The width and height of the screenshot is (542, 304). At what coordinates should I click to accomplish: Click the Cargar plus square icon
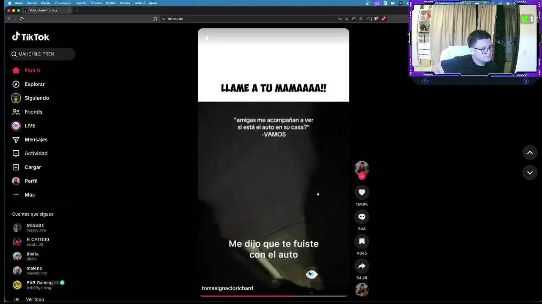point(16,167)
